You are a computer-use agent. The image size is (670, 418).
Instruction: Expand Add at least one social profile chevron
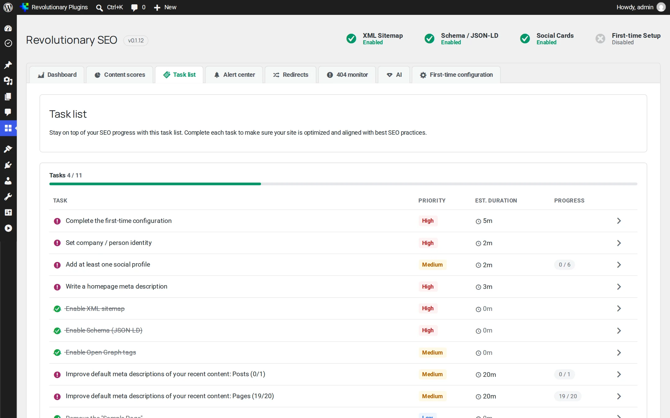[619, 265]
